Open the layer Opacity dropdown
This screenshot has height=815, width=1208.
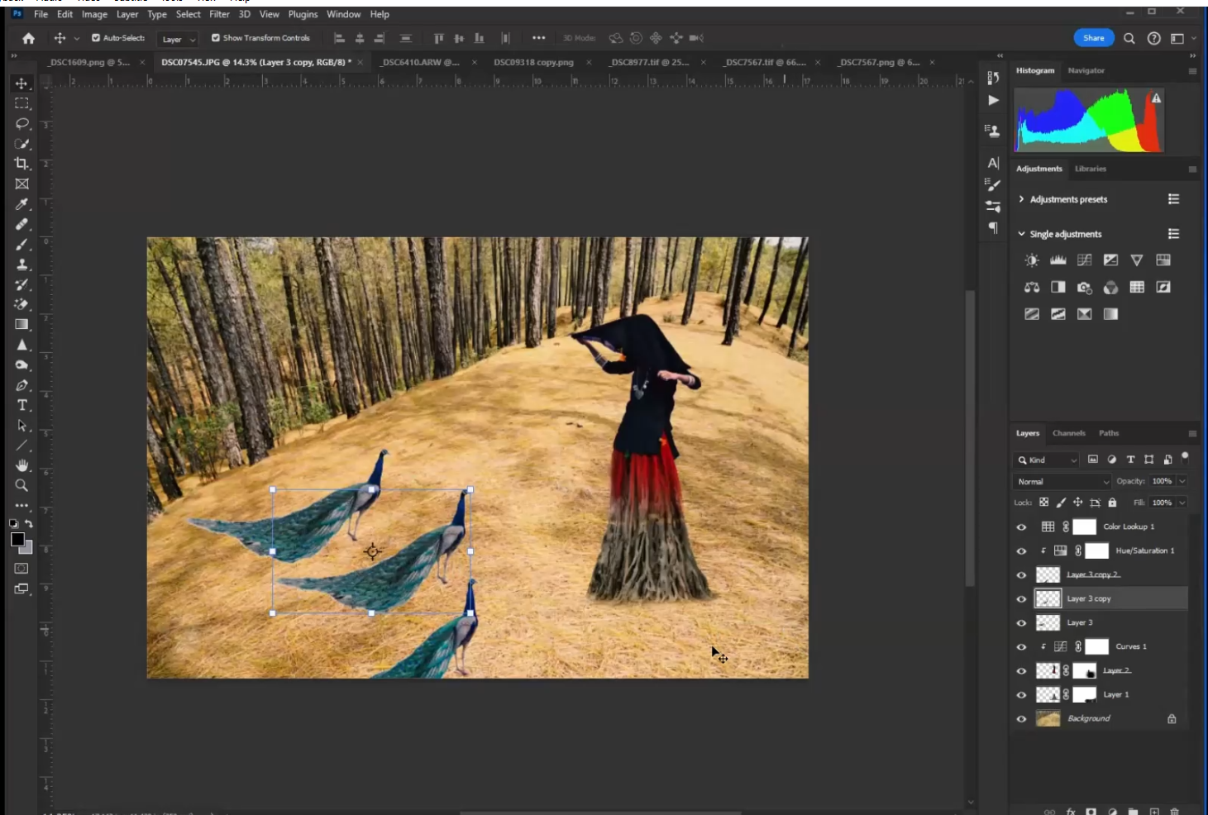(x=1182, y=481)
